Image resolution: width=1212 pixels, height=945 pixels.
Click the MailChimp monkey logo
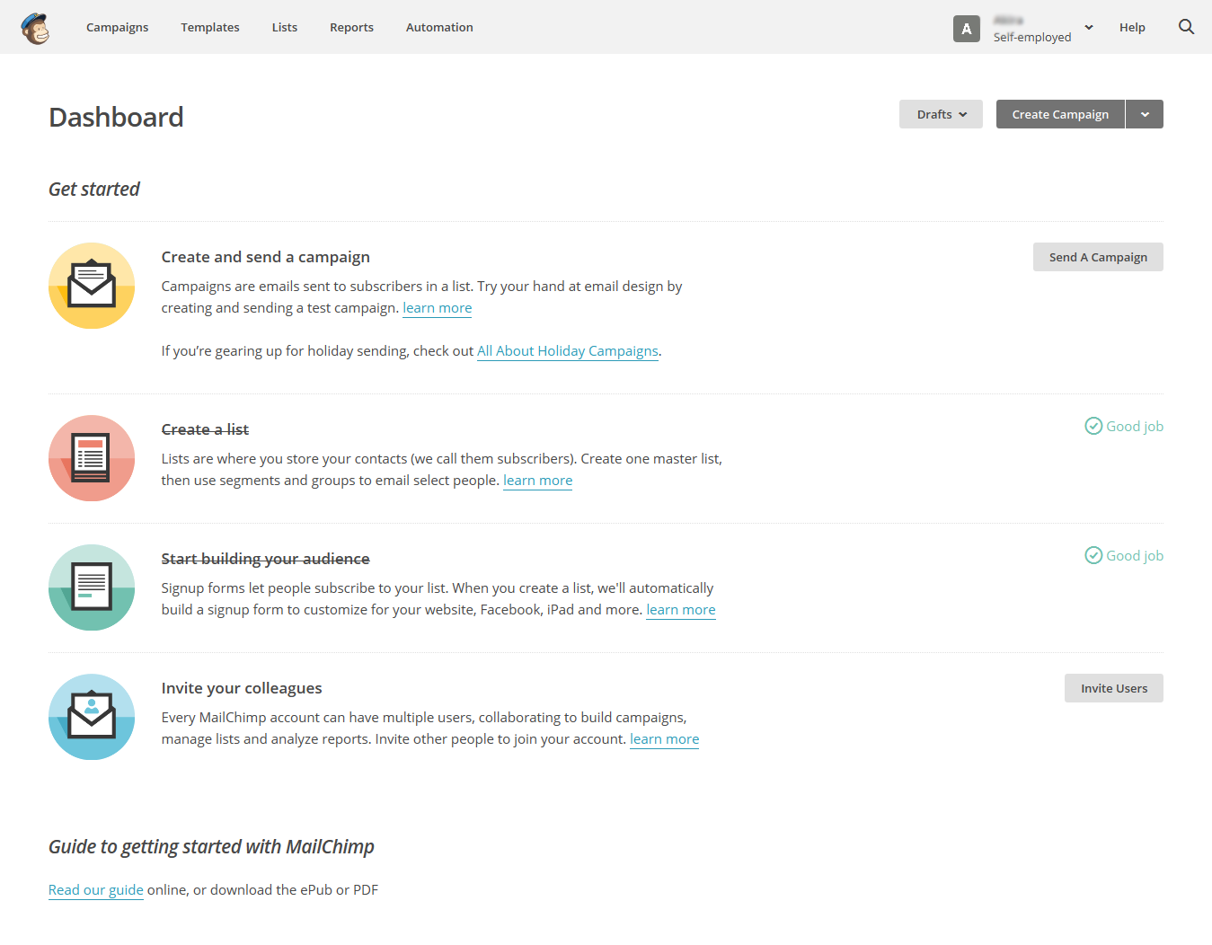tap(35, 28)
